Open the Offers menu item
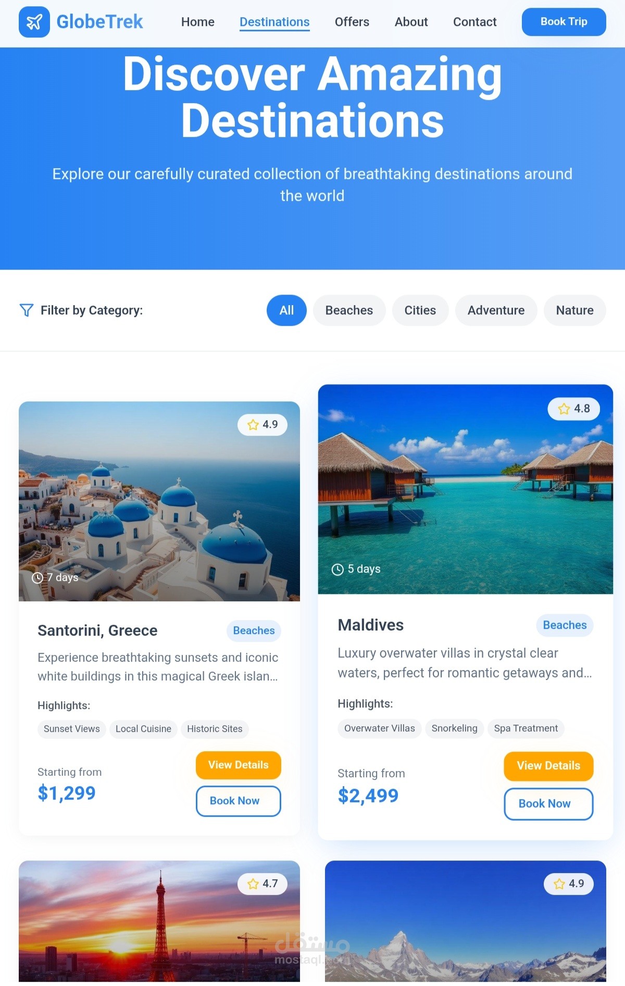The height and width of the screenshot is (986, 625). (352, 22)
